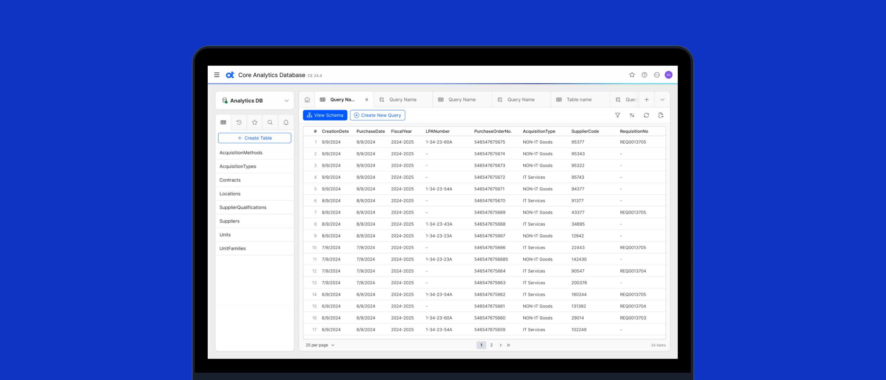This screenshot has height=380, width=886.
Task: Click the favorites star in the header
Action: tap(632, 75)
